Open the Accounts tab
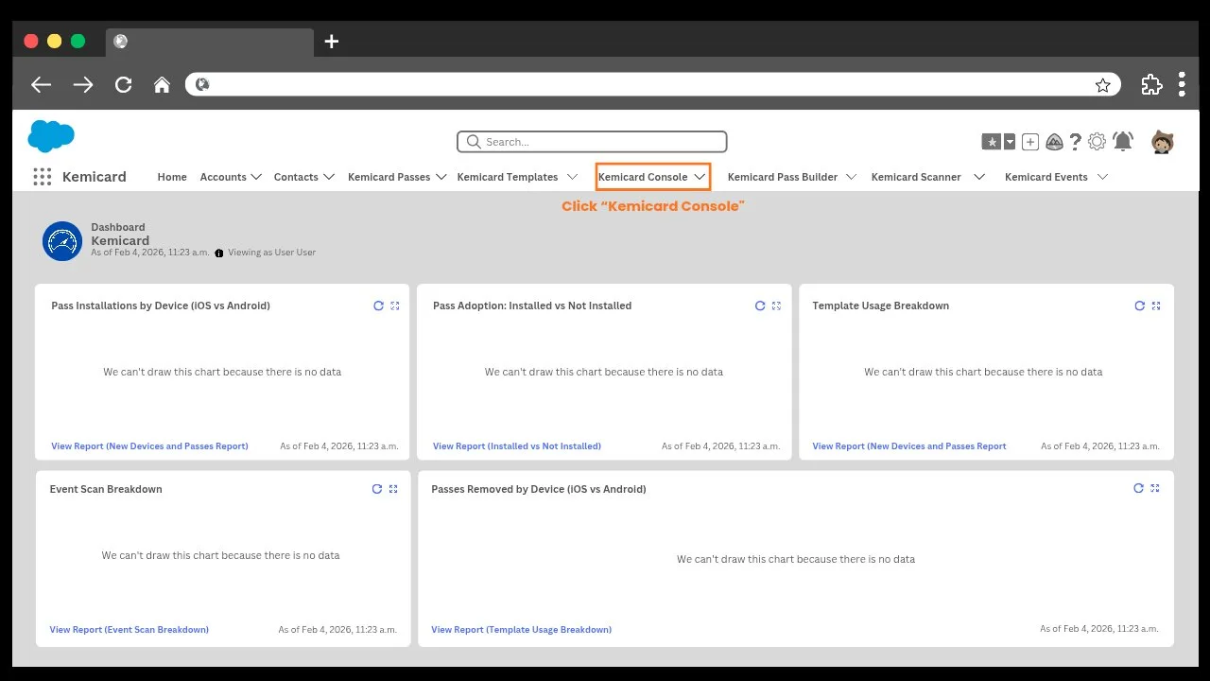Viewport: 1210px width, 681px height. (223, 177)
